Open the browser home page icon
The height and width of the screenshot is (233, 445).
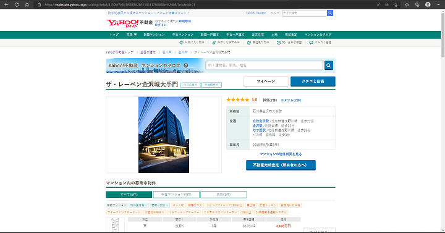tap(27, 4)
